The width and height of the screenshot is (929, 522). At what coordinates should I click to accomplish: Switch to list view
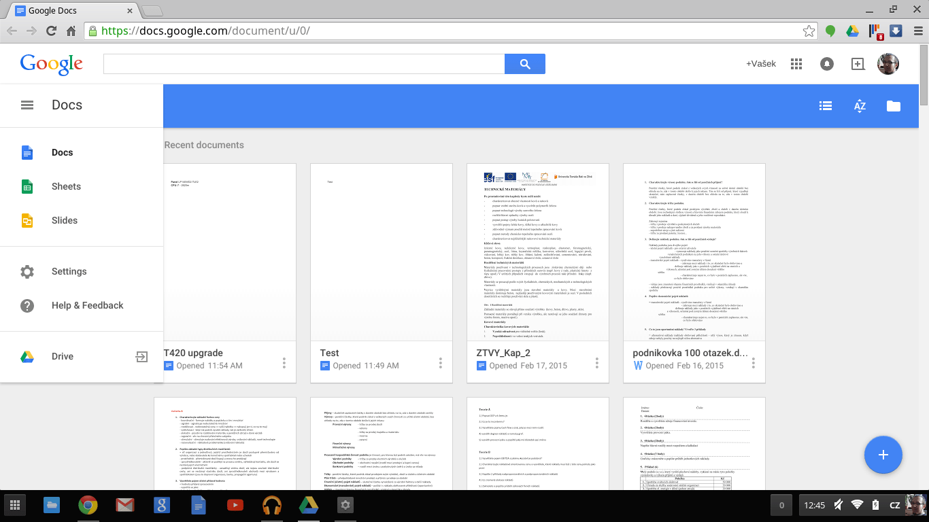point(826,106)
